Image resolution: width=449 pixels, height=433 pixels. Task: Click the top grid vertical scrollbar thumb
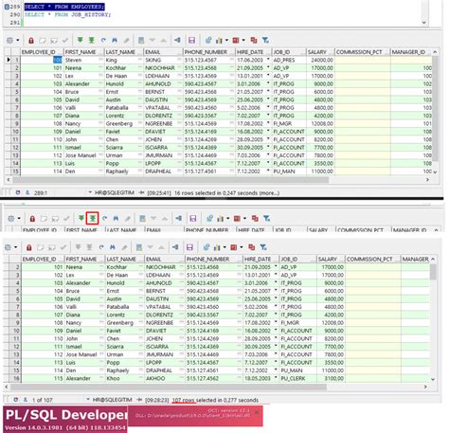point(435,109)
